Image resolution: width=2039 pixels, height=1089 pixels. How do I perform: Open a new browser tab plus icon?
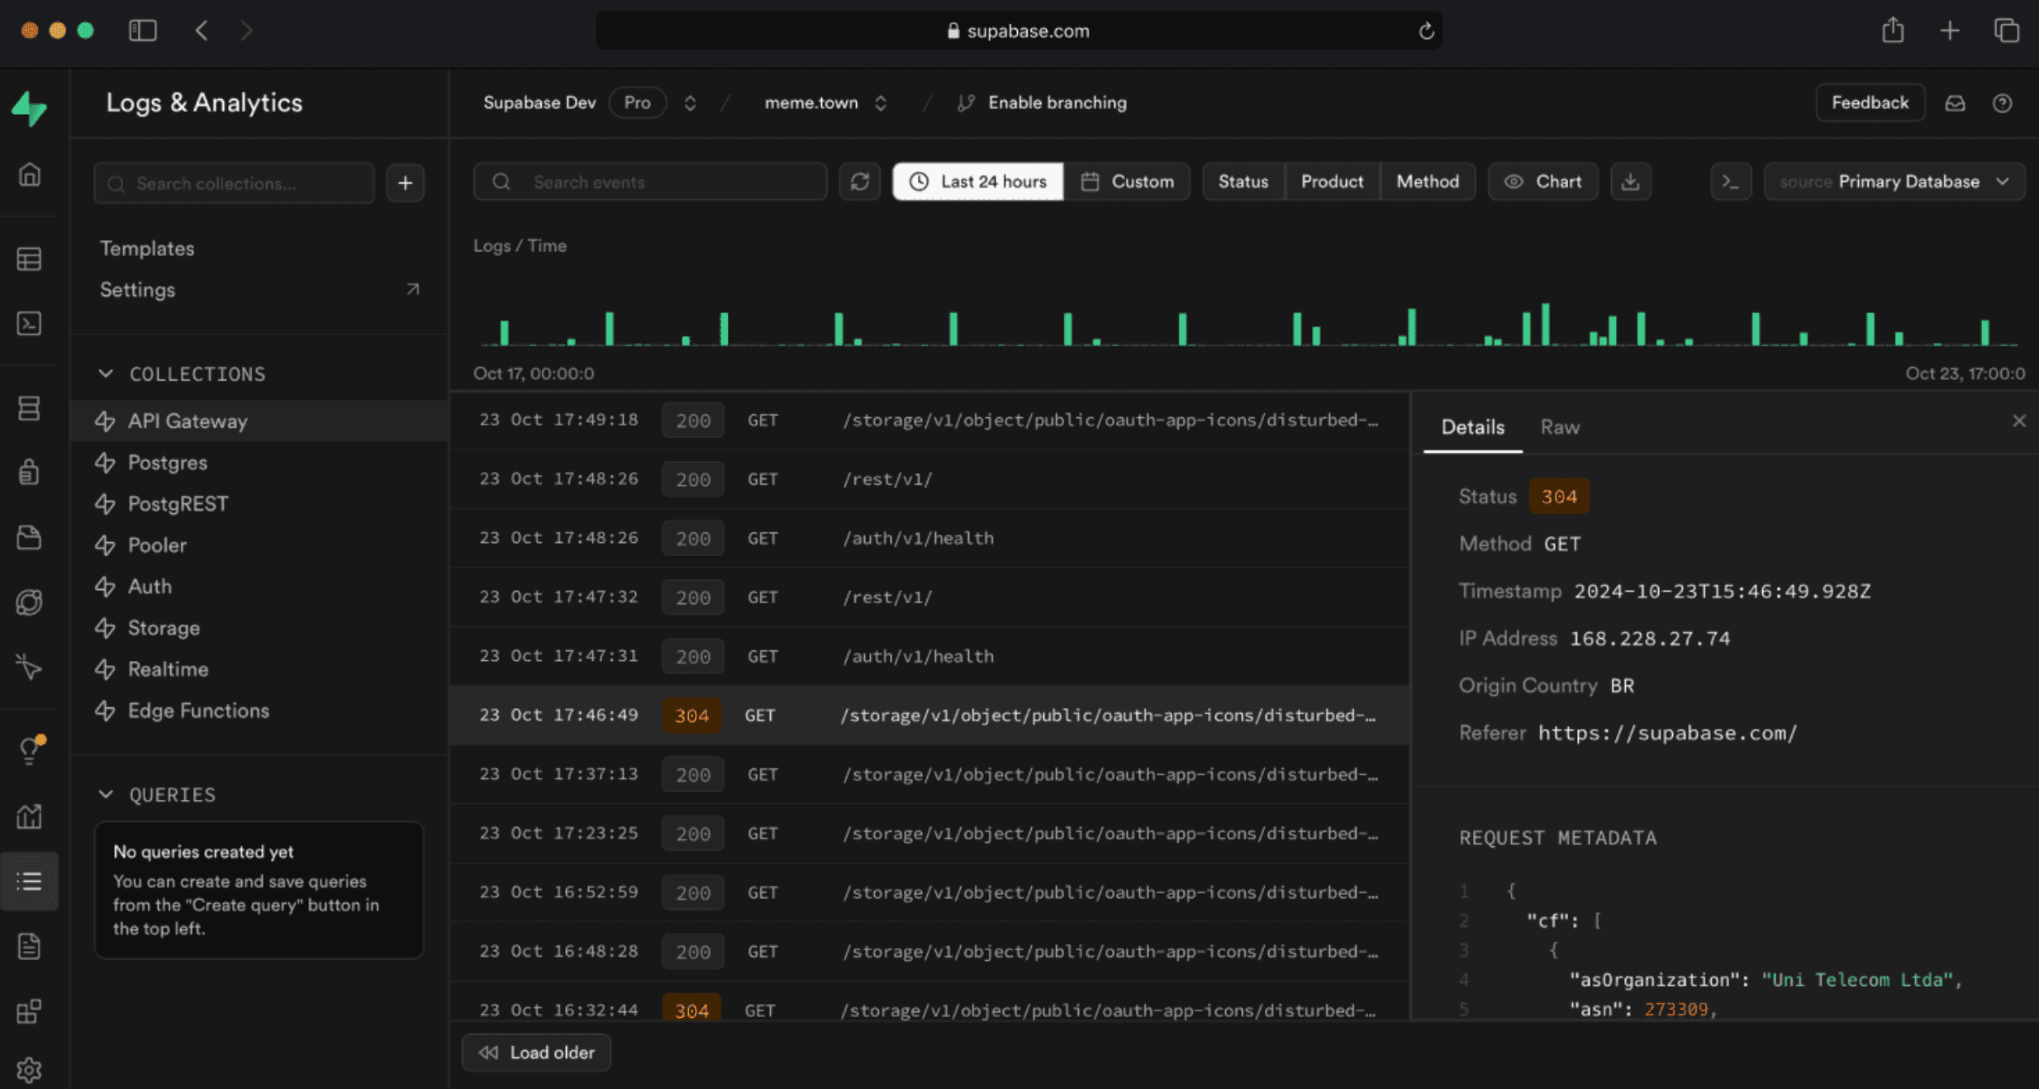(x=1950, y=31)
